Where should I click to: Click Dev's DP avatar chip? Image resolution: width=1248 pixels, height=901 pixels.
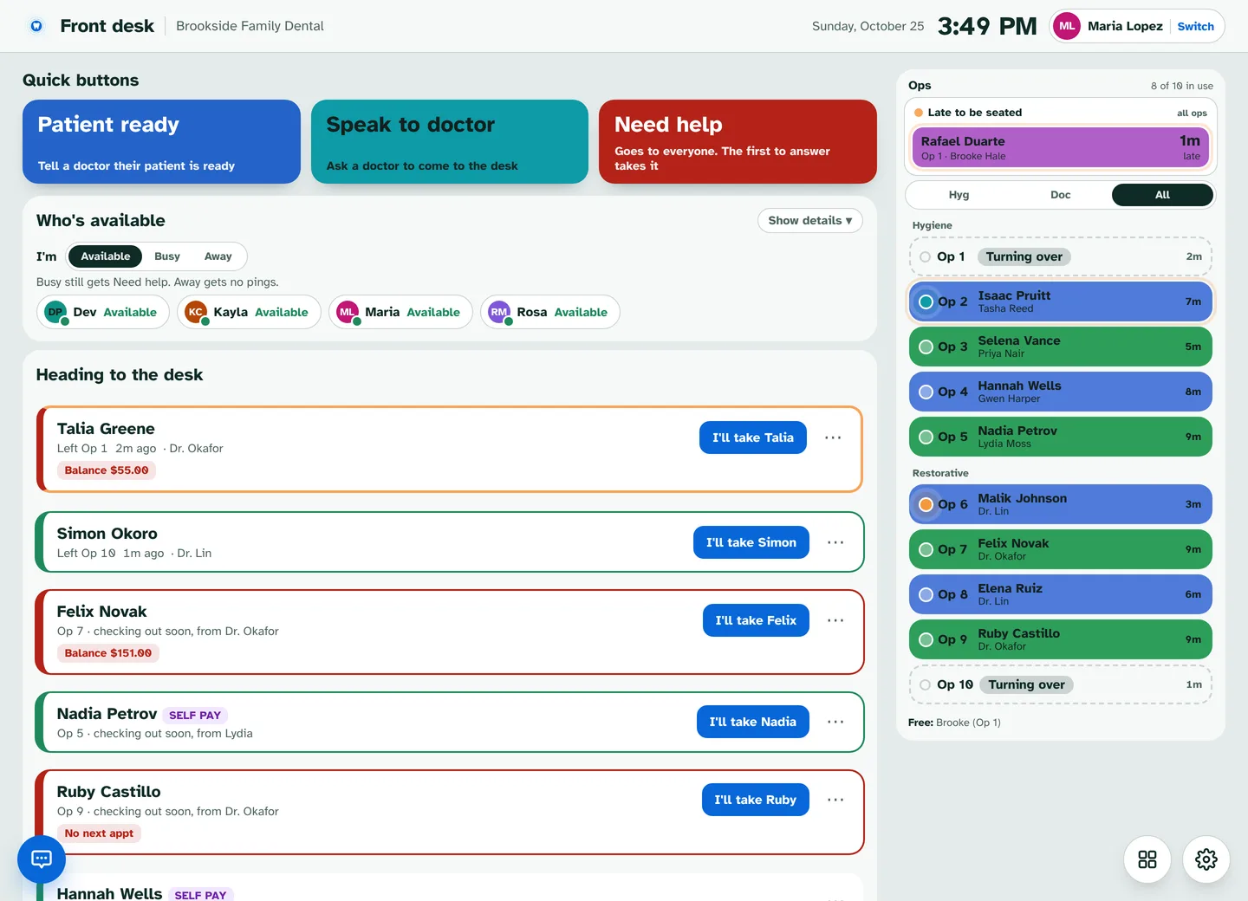pos(55,312)
